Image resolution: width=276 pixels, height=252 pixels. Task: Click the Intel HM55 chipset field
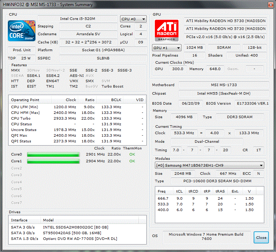pos(224,93)
